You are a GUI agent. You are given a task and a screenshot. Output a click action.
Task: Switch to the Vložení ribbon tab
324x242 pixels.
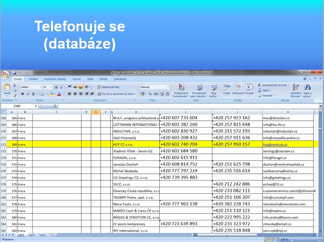click(33, 79)
